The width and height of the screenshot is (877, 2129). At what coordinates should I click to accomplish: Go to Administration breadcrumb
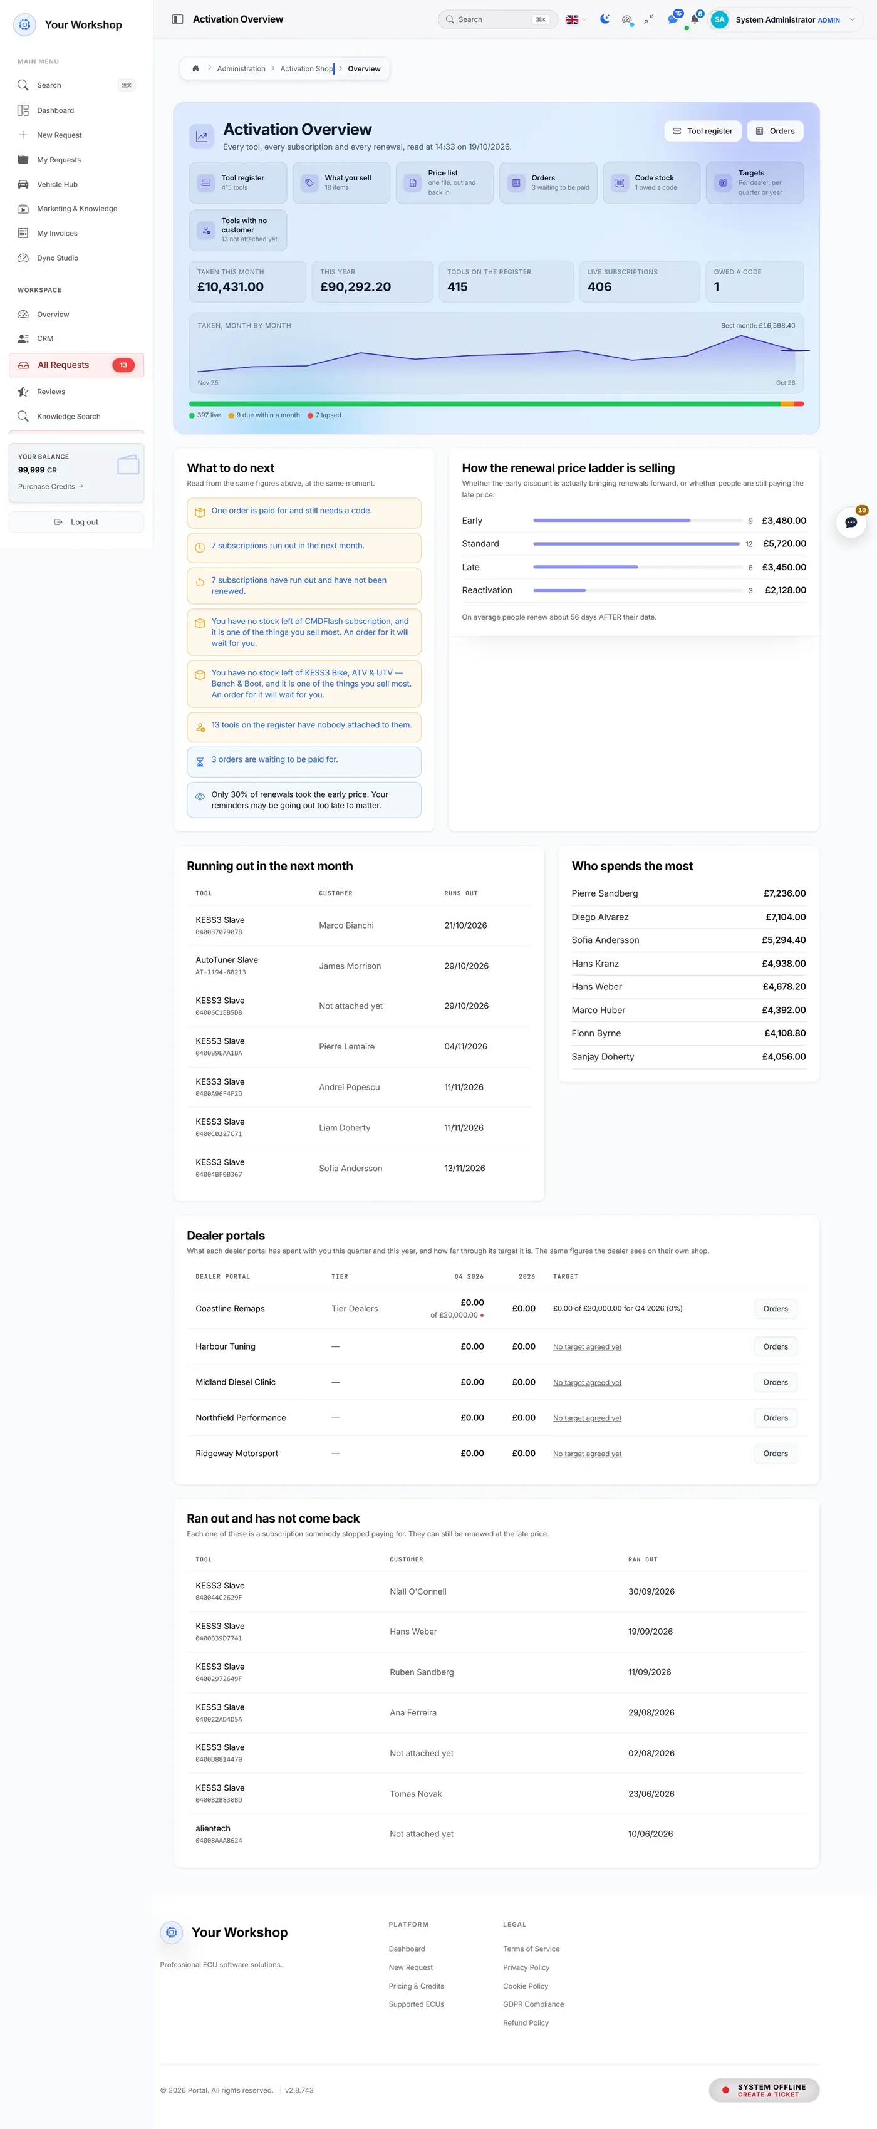(241, 68)
